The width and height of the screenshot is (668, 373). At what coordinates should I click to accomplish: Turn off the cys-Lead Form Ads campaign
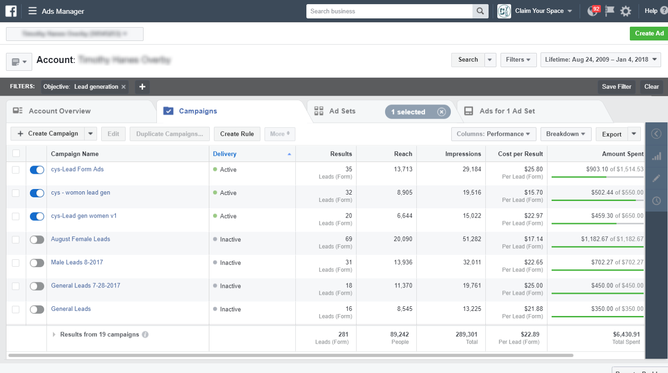[37, 170]
